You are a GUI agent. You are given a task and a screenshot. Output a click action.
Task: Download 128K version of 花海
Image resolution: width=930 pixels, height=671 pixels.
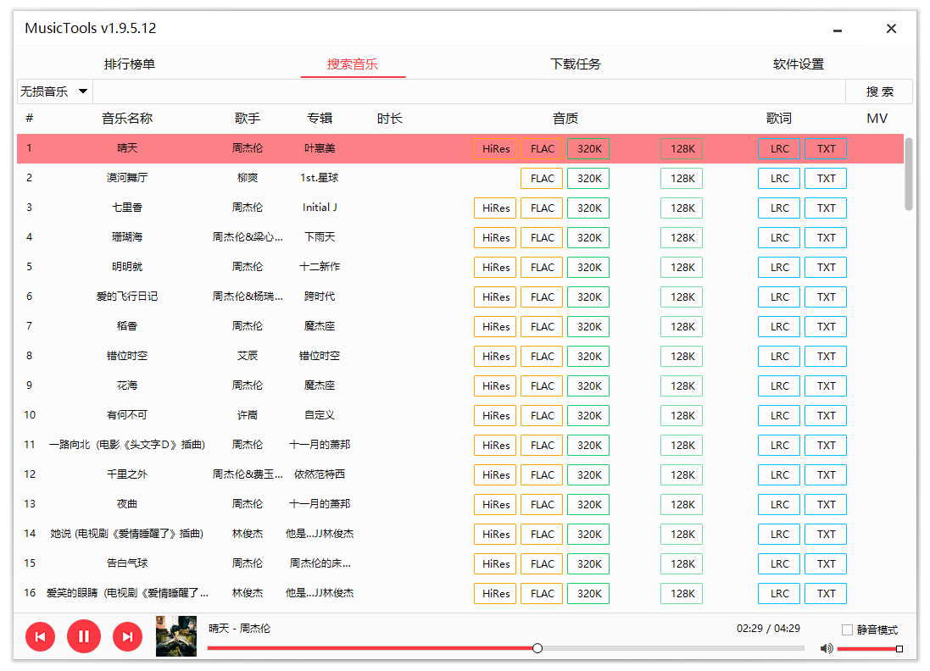point(682,386)
